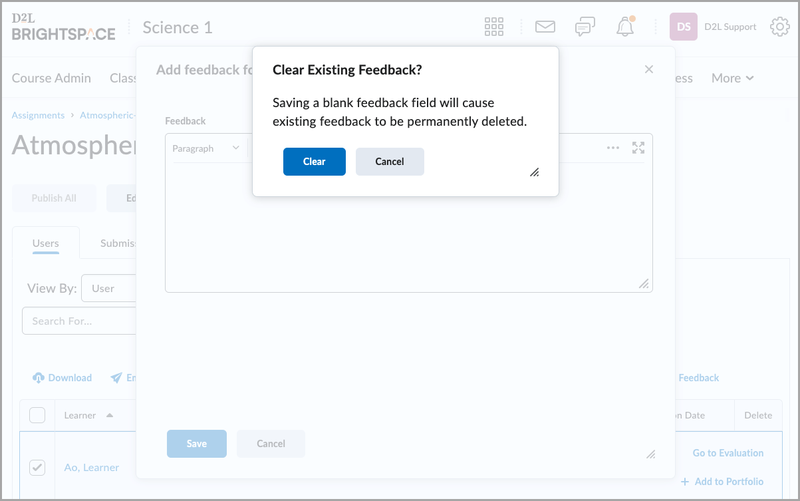Open the More navigation menu

click(732, 78)
